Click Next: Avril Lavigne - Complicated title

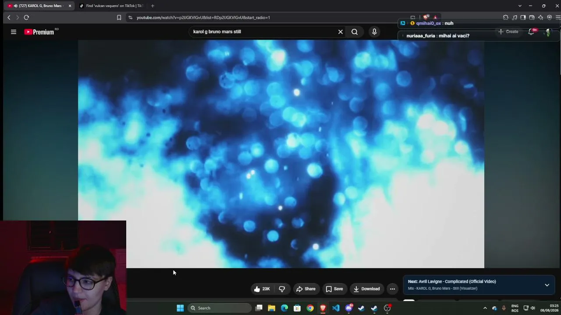452,281
